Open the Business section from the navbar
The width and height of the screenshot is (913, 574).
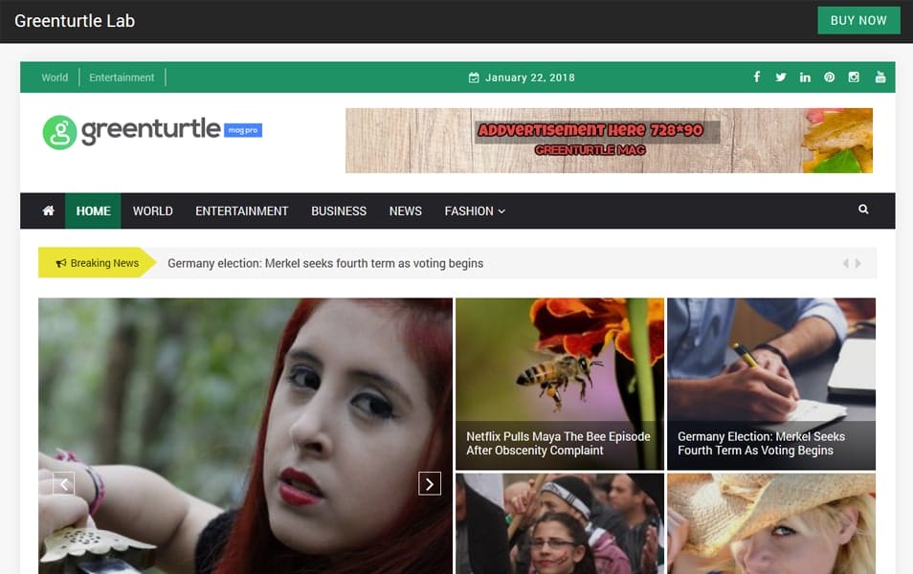point(338,210)
